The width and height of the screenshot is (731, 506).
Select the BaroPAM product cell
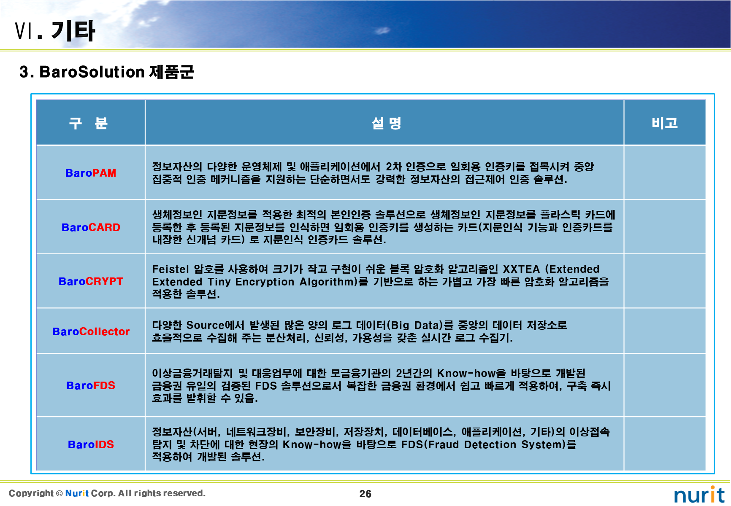tap(91, 173)
